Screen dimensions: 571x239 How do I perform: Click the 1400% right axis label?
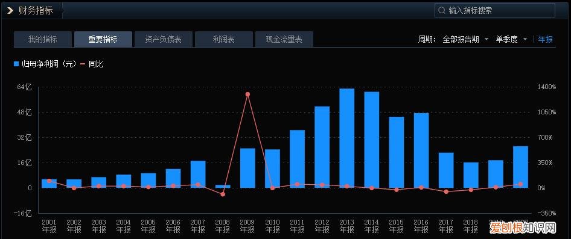click(547, 87)
